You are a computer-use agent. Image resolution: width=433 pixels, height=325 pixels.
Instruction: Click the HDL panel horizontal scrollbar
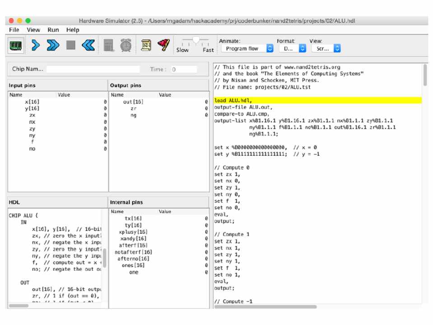tap(18, 306)
